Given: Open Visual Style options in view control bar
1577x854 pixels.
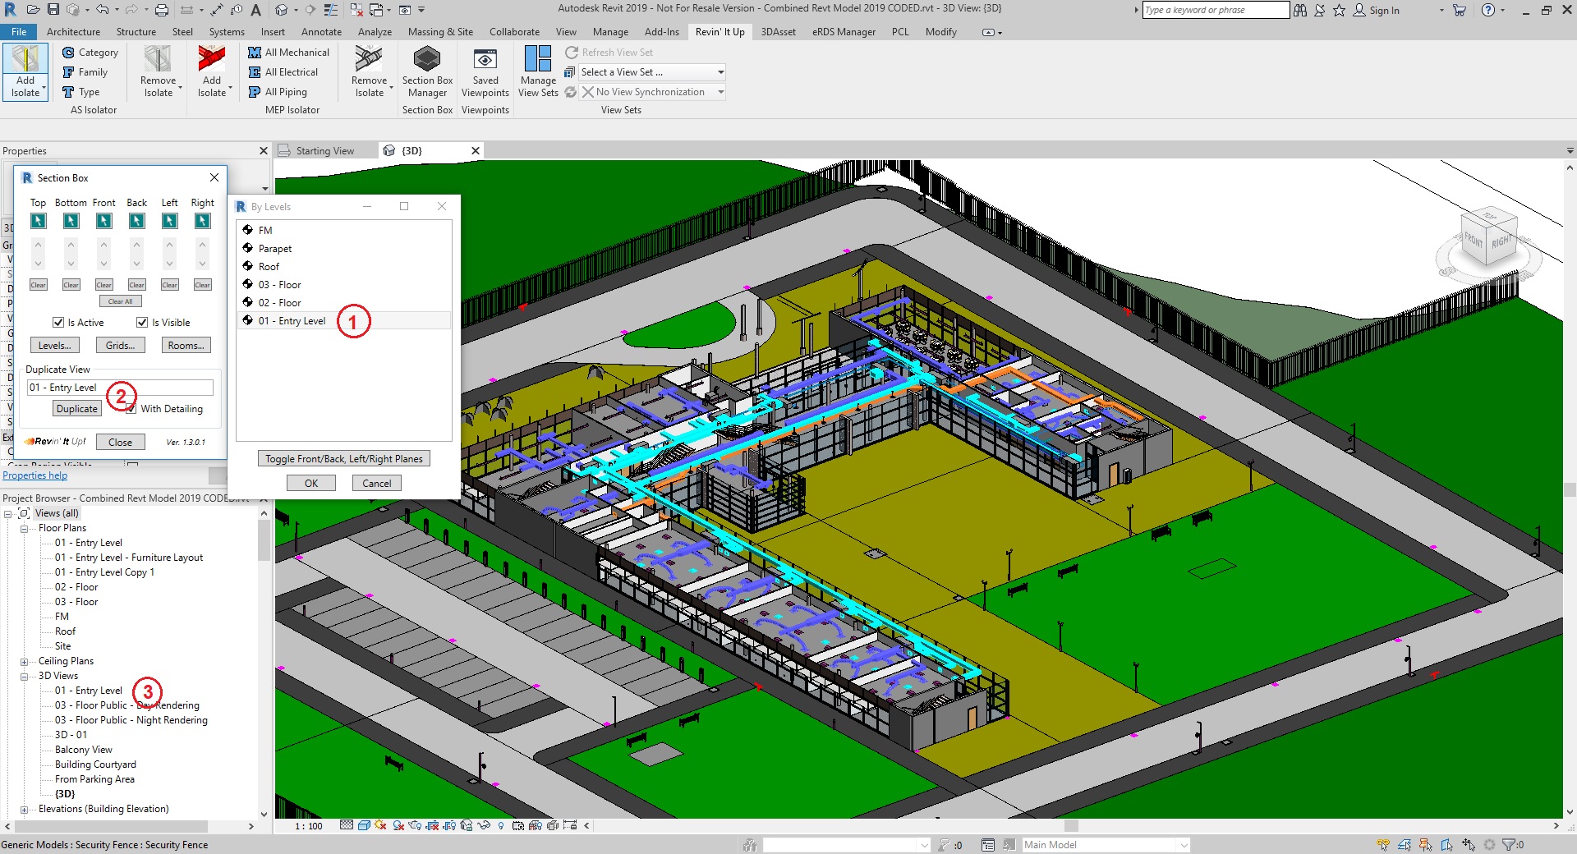Looking at the screenshot, I should 364,826.
